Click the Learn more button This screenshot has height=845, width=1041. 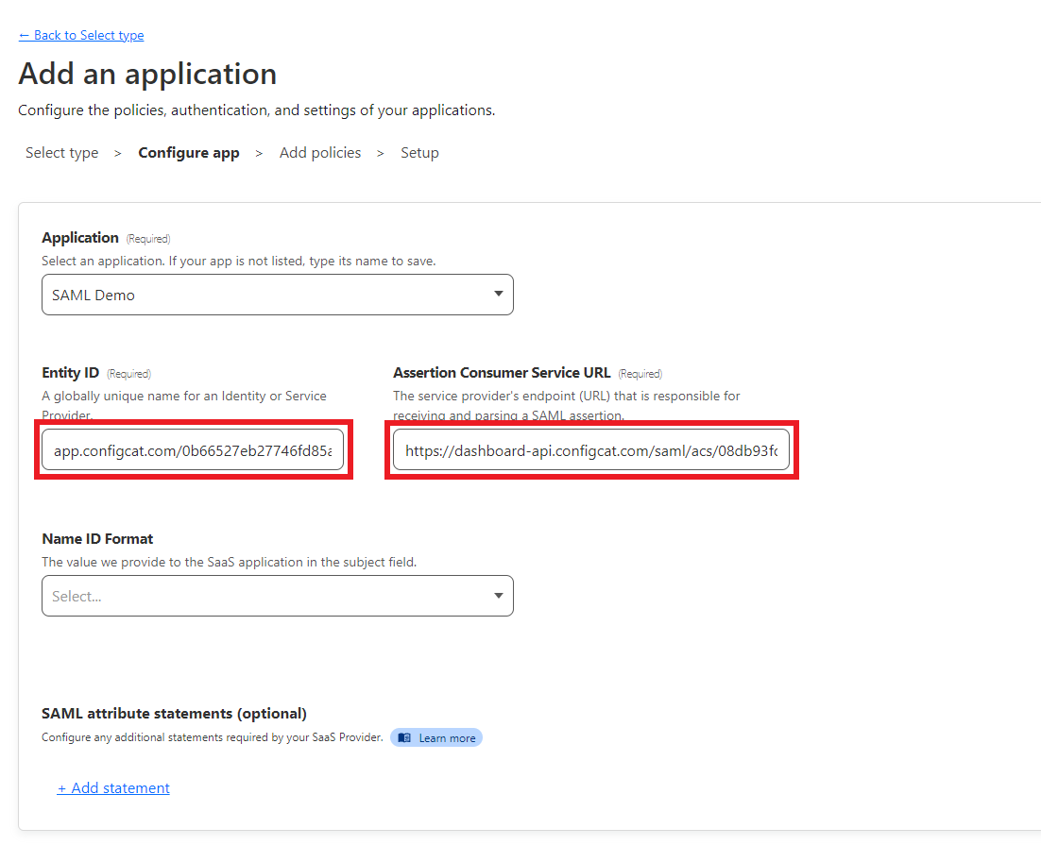pyautogui.click(x=435, y=737)
